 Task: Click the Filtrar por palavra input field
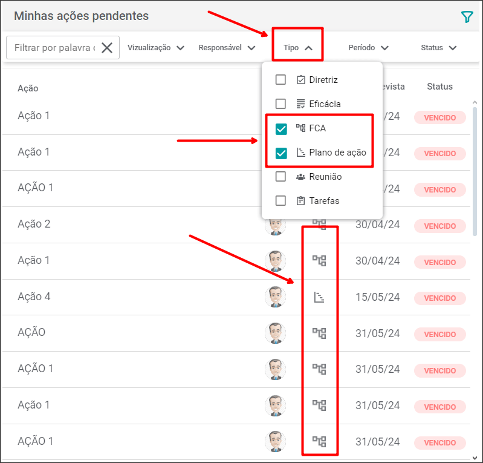[x=54, y=48]
